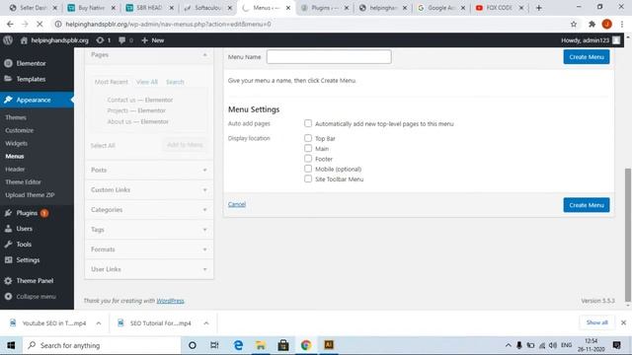
Task: Expand the Formats panel
Action: point(204,249)
